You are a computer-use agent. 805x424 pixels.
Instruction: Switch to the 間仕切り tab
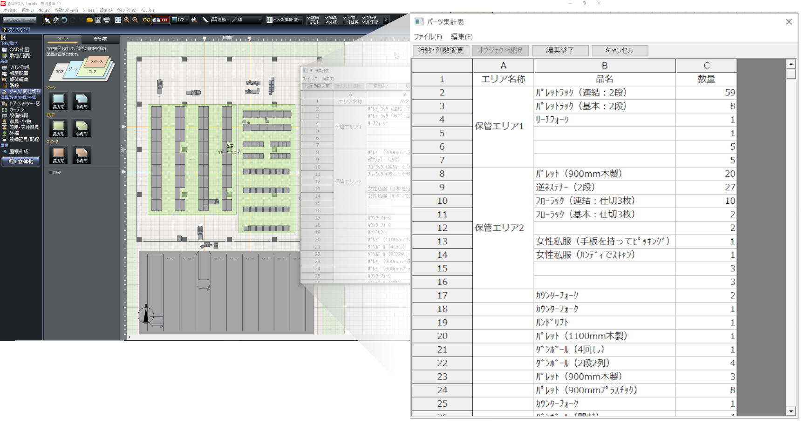point(100,39)
